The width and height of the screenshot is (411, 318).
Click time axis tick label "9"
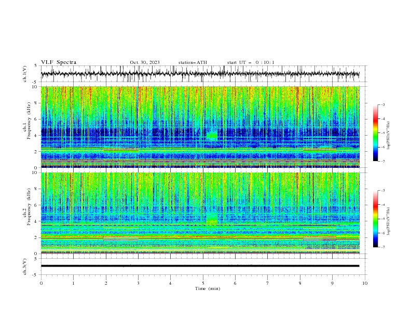click(x=332, y=283)
